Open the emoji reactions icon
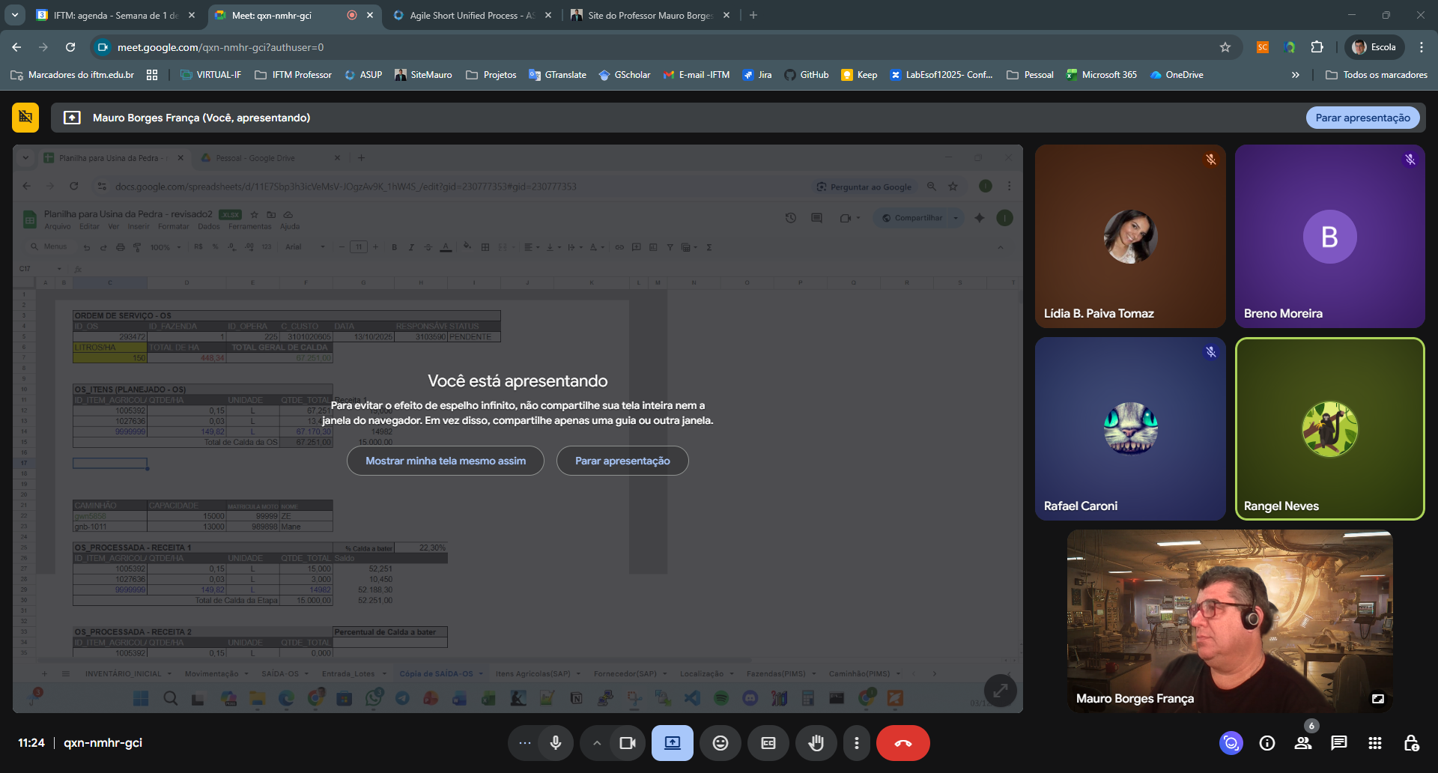The image size is (1438, 773). (x=720, y=743)
